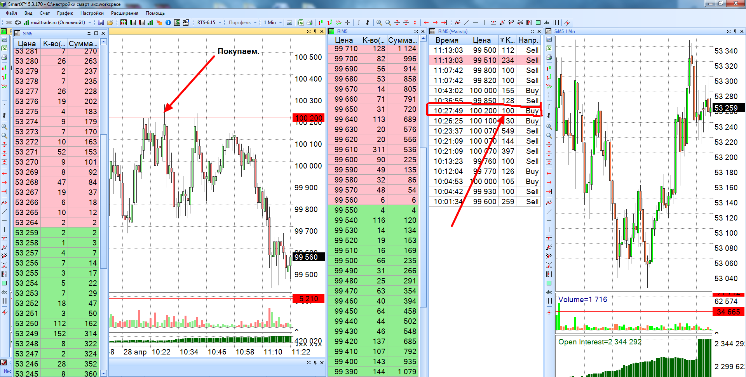746x377 pixels.
Task: Open the filter on the К... column header
Action: pyautogui.click(x=502, y=40)
